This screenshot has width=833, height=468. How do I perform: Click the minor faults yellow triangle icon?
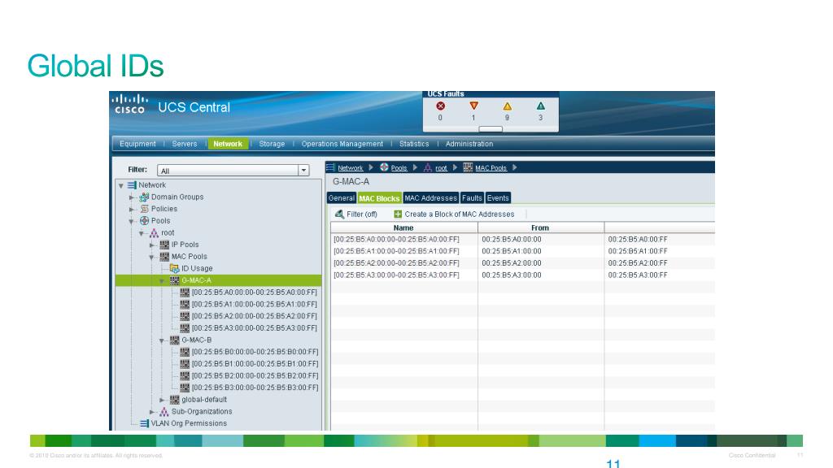pyautogui.click(x=508, y=106)
